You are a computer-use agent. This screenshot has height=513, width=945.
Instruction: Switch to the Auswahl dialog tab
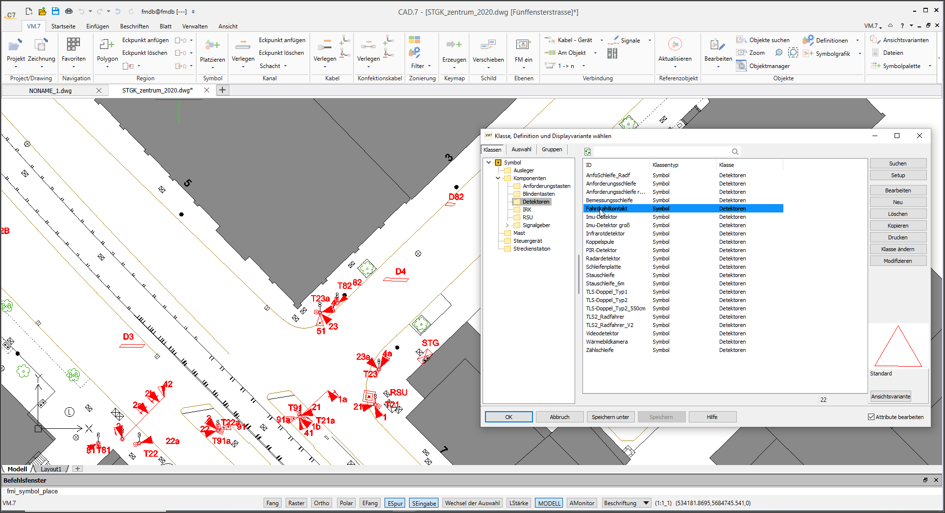(521, 149)
